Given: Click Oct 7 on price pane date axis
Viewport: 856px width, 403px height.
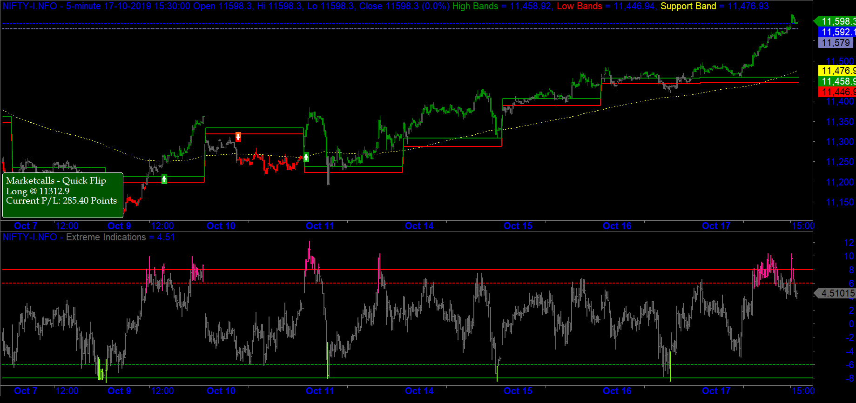Looking at the screenshot, I should pos(26,226).
